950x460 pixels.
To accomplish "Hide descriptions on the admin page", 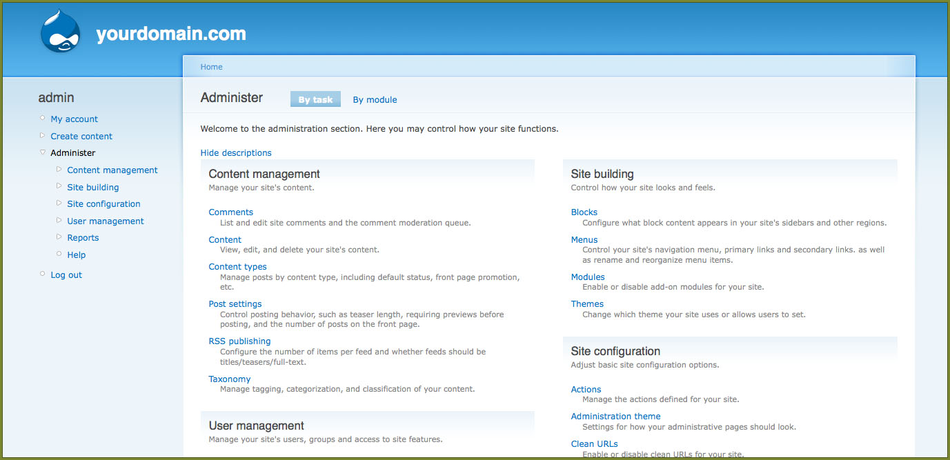I will click(x=236, y=153).
